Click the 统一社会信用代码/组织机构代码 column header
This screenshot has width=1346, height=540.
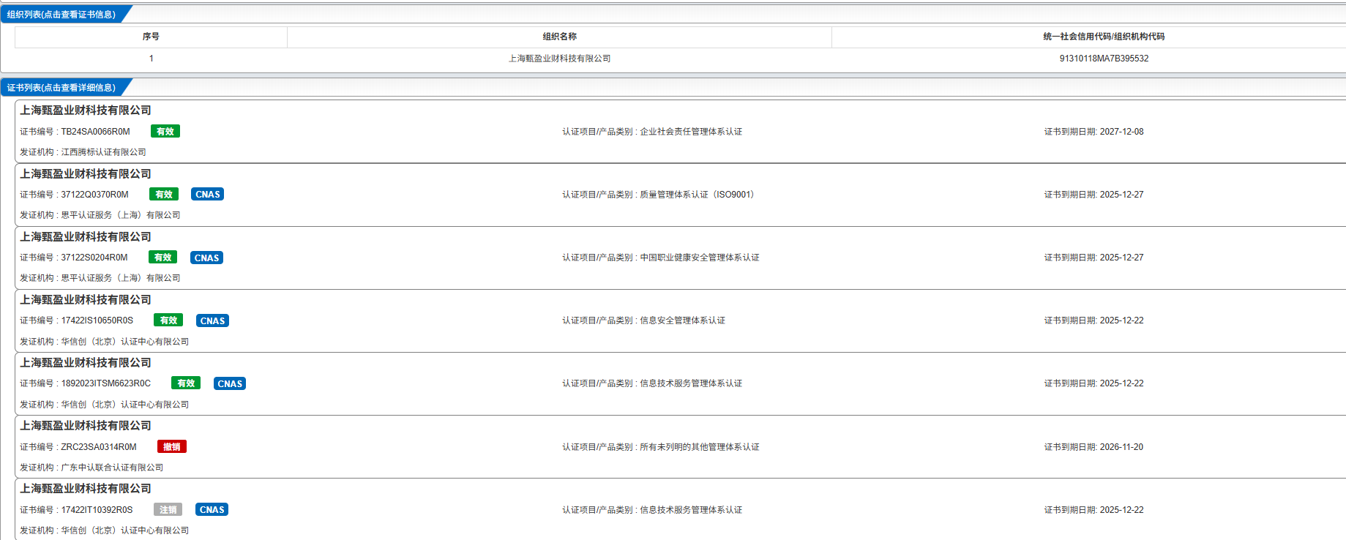[x=1104, y=37]
